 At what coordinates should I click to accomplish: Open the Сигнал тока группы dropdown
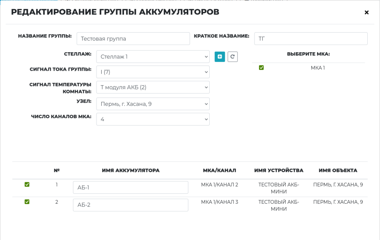153,72
